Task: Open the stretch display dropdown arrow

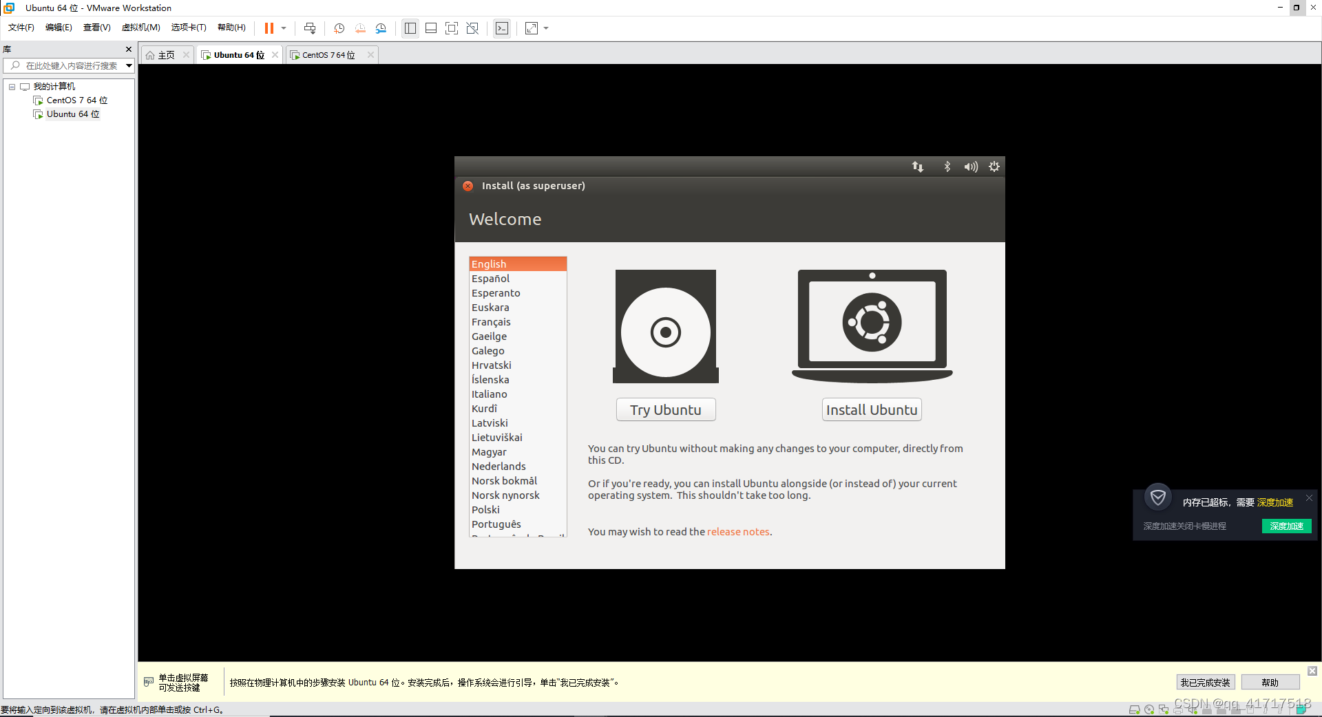Action: (546, 28)
